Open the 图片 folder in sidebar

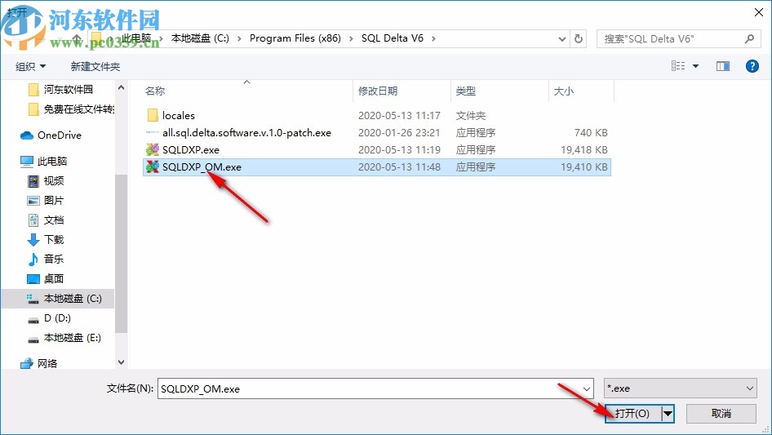(46, 201)
